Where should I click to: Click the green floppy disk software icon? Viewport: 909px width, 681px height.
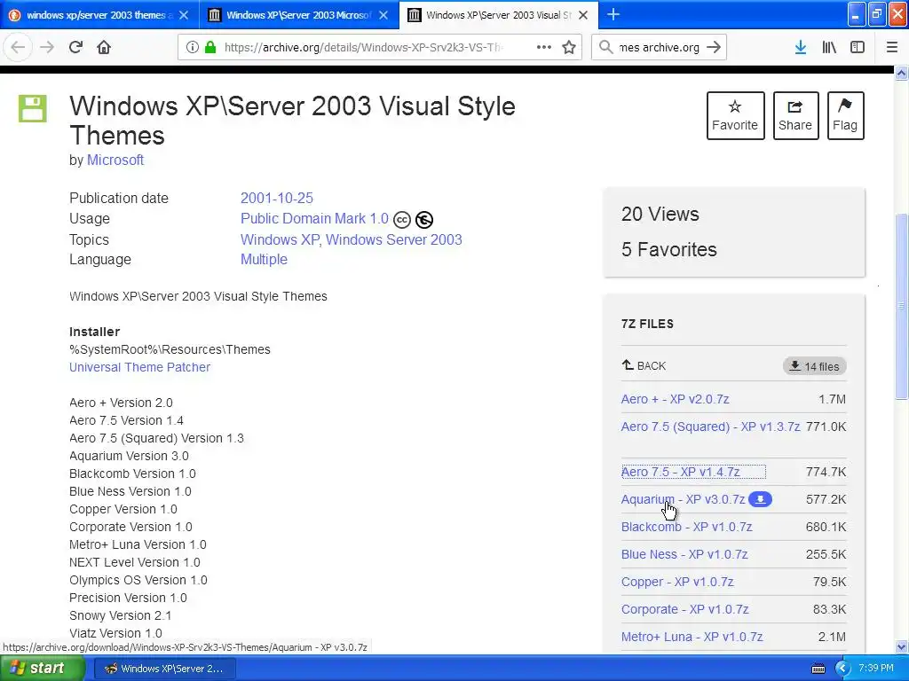coord(33,108)
